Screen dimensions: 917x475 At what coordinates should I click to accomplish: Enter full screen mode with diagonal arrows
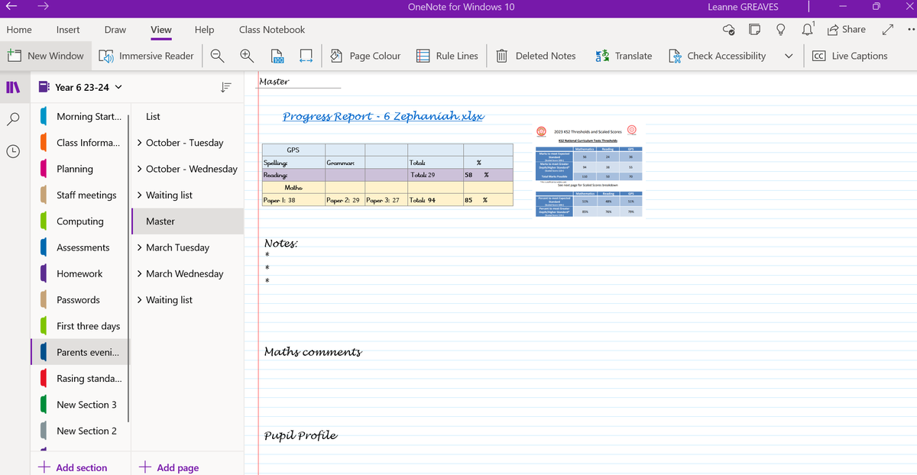887,30
